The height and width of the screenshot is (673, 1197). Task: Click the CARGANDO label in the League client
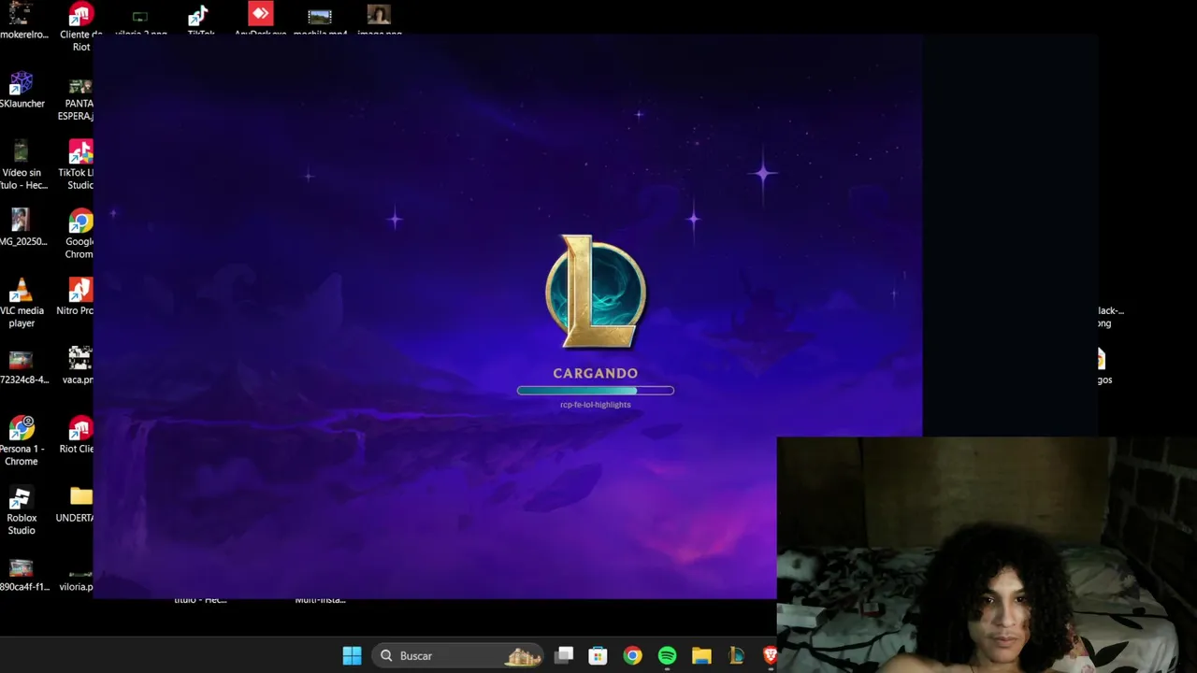pos(596,373)
